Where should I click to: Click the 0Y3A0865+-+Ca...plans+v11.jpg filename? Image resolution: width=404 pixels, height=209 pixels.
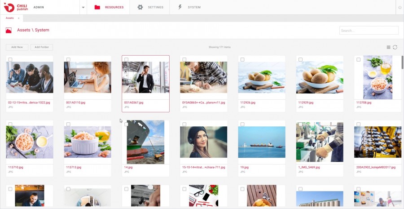pyautogui.click(x=203, y=102)
